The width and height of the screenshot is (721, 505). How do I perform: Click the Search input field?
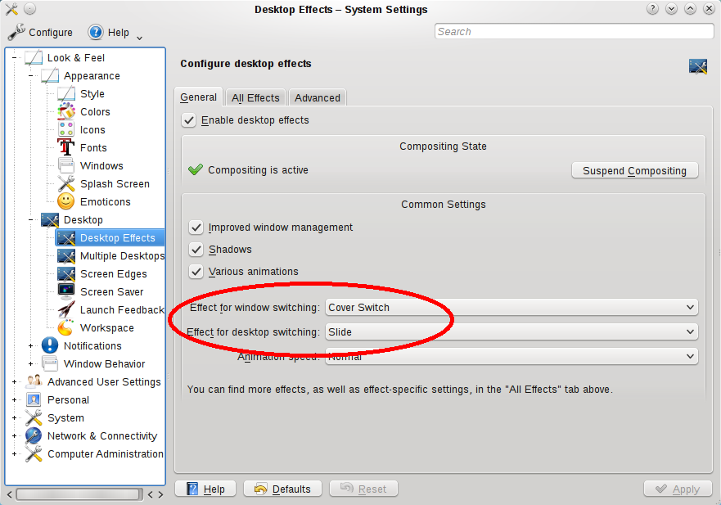click(x=574, y=31)
